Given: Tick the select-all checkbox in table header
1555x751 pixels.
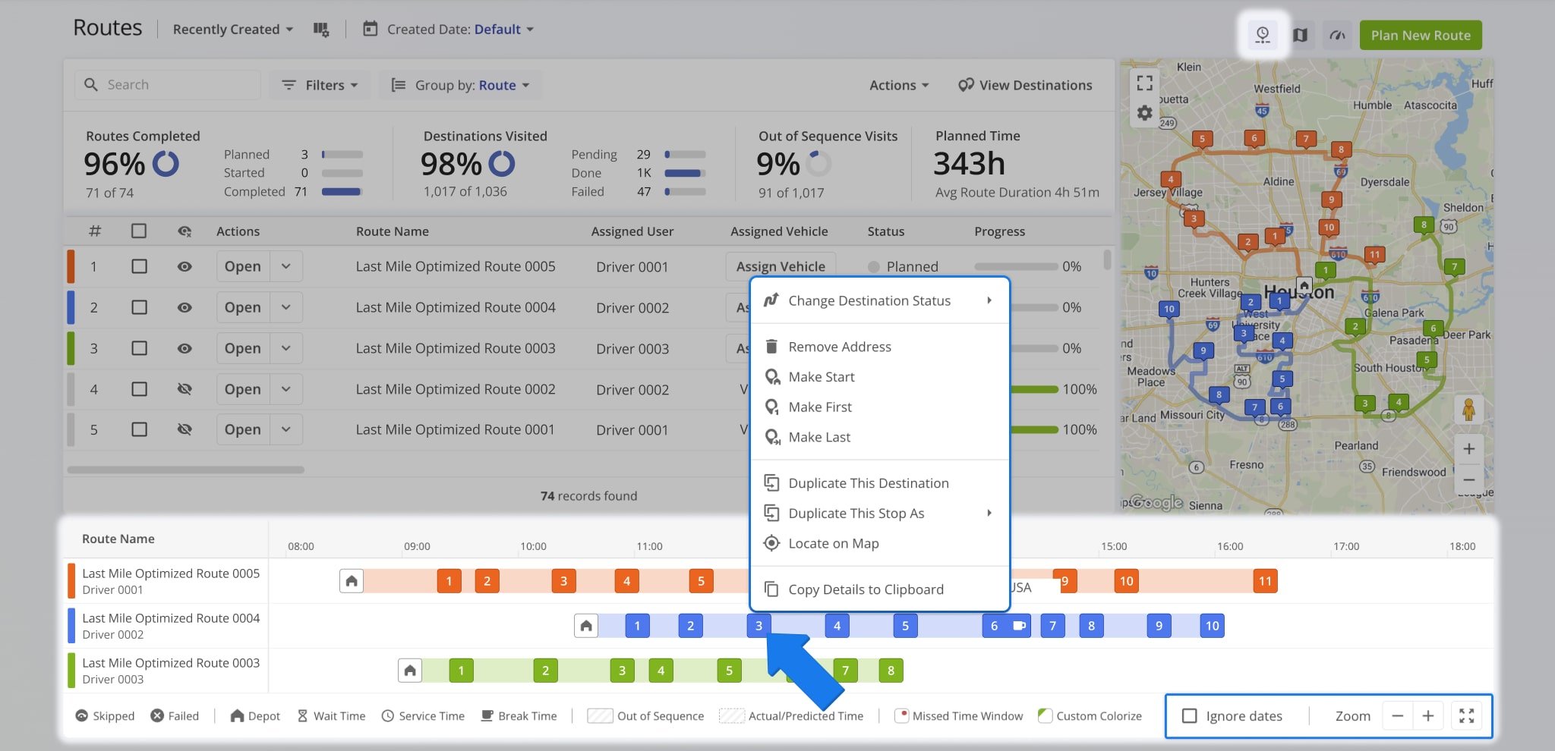Looking at the screenshot, I should click(139, 231).
